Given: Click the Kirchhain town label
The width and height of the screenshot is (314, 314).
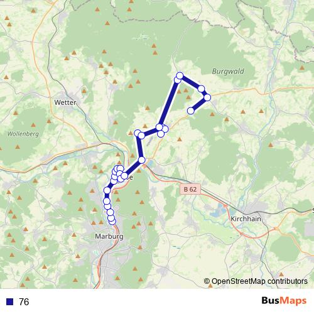Looking at the screenshot, I should [x=246, y=219].
